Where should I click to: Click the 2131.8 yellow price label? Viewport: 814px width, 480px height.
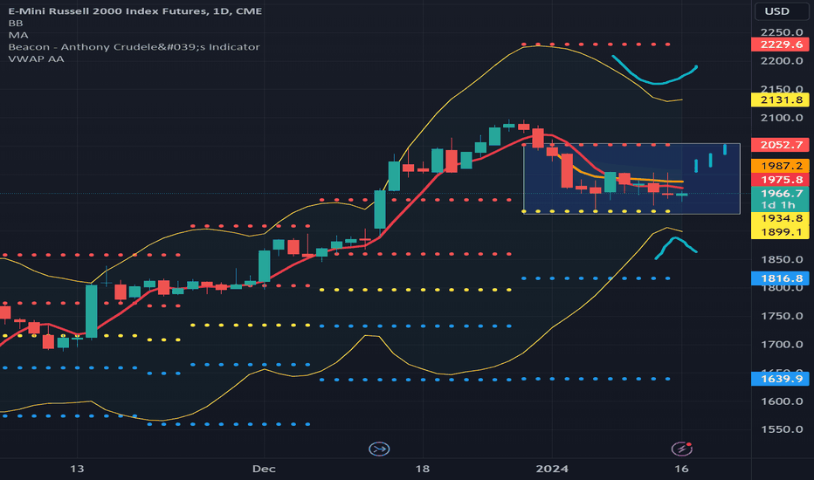tap(780, 99)
